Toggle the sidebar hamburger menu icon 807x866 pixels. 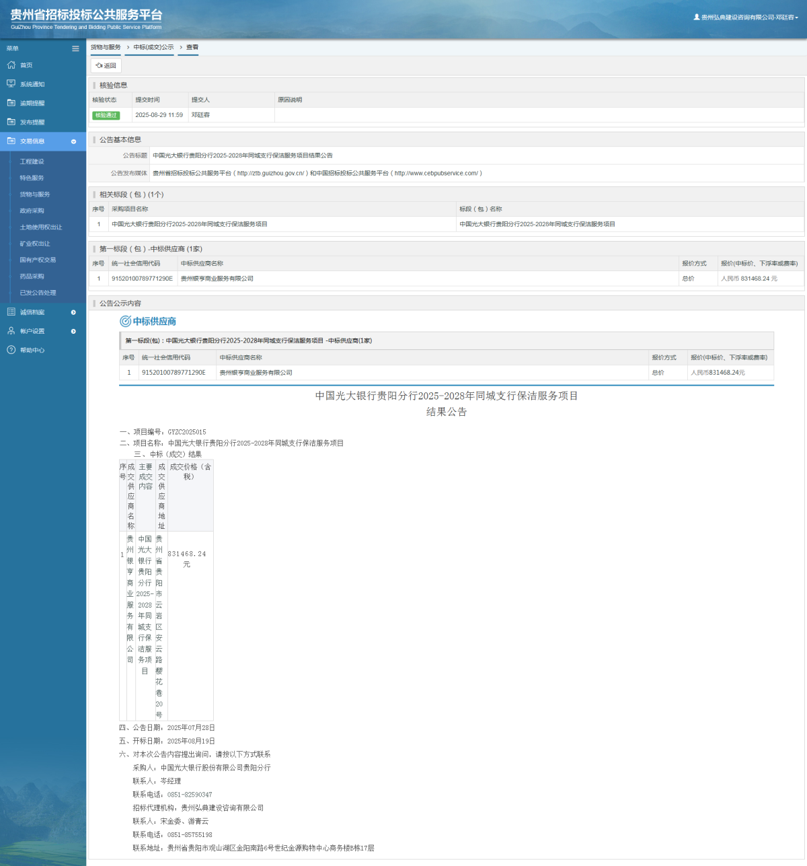pyautogui.click(x=75, y=48)
